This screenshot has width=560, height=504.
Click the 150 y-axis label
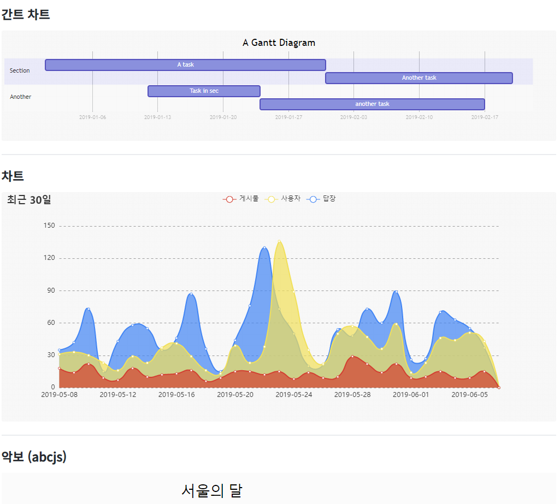(50, 226)
